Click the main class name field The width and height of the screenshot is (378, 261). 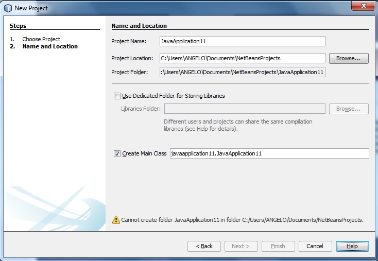[269, 153]
